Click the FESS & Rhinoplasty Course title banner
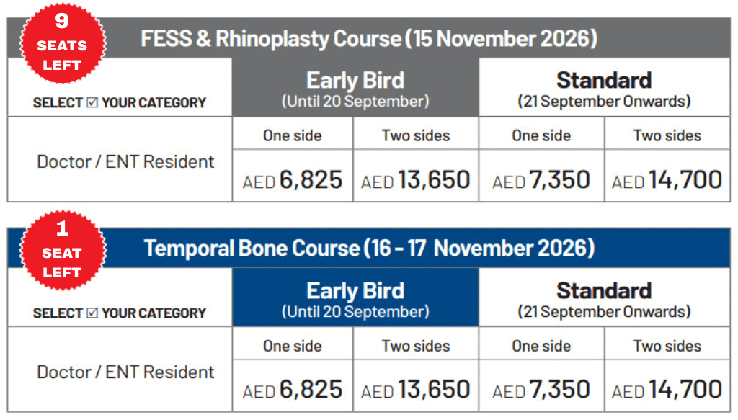The image size is (738, 420). click(x=369, y=38)
